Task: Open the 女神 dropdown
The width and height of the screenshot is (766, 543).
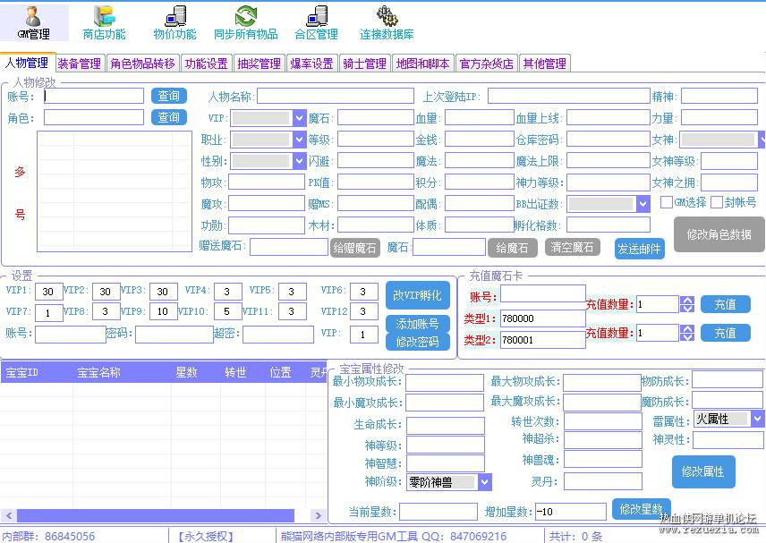Action: coord(762,140)
